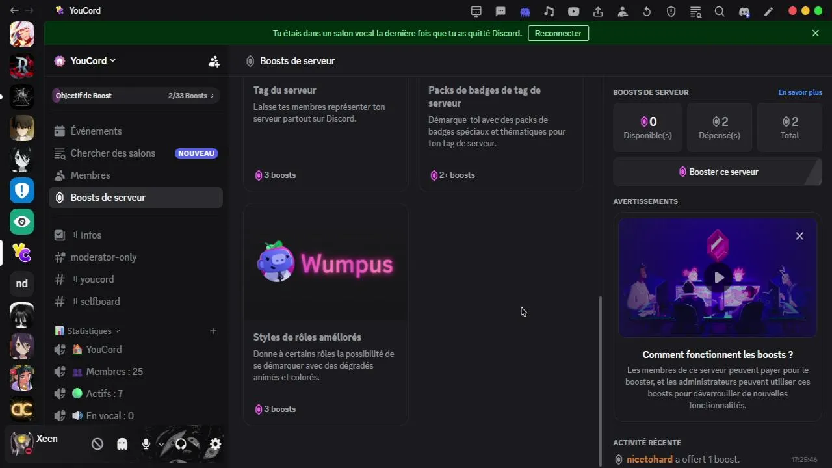
Task: Open the Tag du serveur perk card
Action: coord(326,135)
